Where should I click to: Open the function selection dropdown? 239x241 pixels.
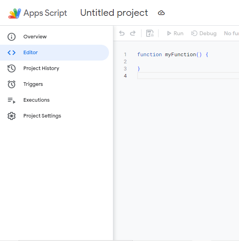point(231,33)
